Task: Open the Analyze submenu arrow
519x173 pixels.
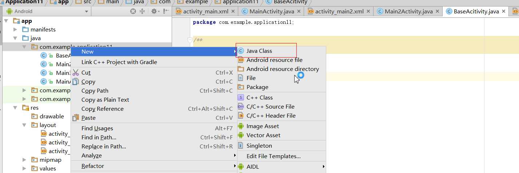Action: point(235,156)
